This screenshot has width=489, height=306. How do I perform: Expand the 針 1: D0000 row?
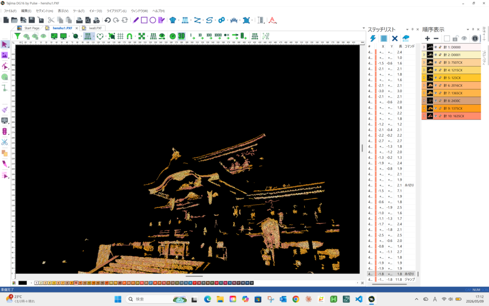pos(424,47)
